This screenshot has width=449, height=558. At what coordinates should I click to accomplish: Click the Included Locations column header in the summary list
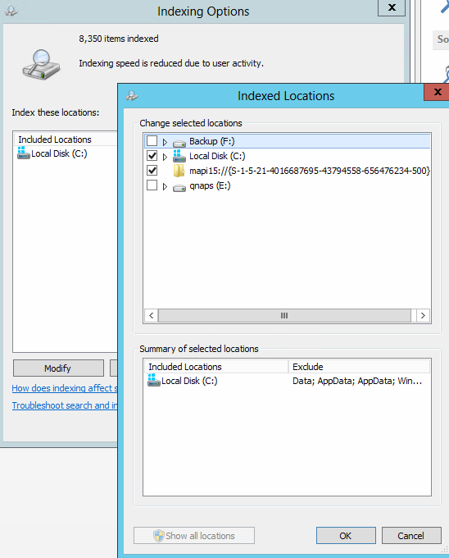(x=216, y=367)
